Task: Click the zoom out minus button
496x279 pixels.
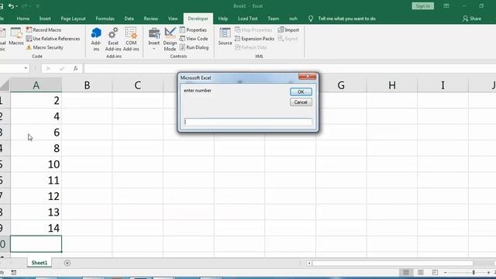Action: (x=446, y=272)
